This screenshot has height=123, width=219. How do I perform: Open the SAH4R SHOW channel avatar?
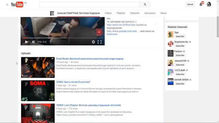[x=170, y=82]
